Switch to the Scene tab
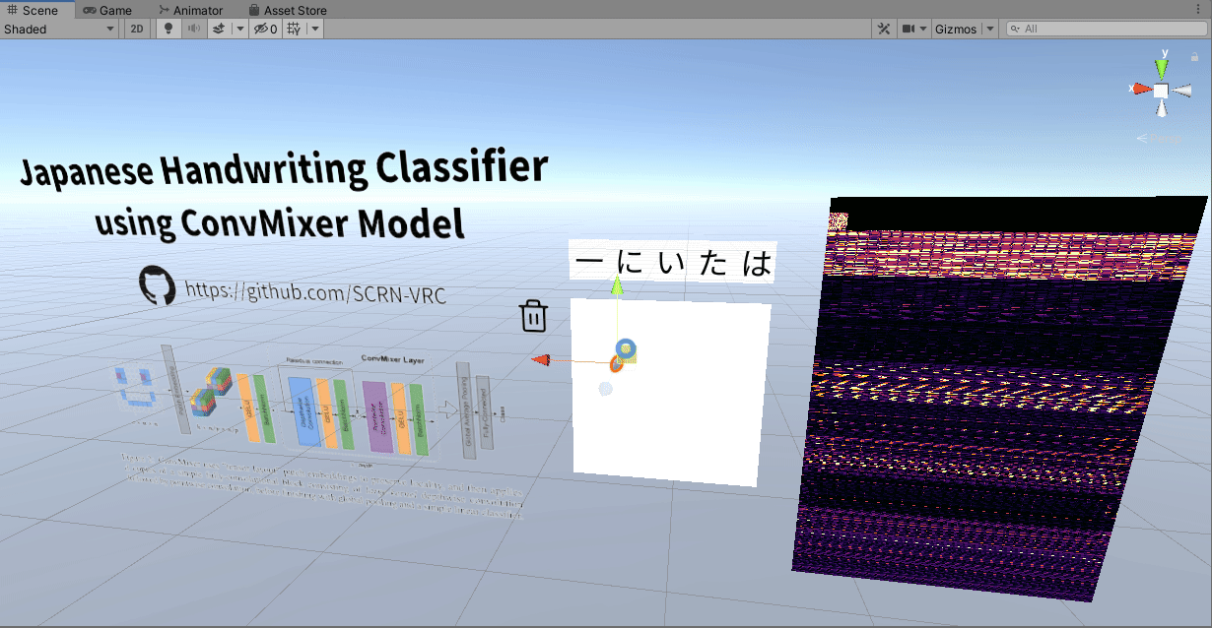This screenshot has width=1212, height=628. click(36, 10)
